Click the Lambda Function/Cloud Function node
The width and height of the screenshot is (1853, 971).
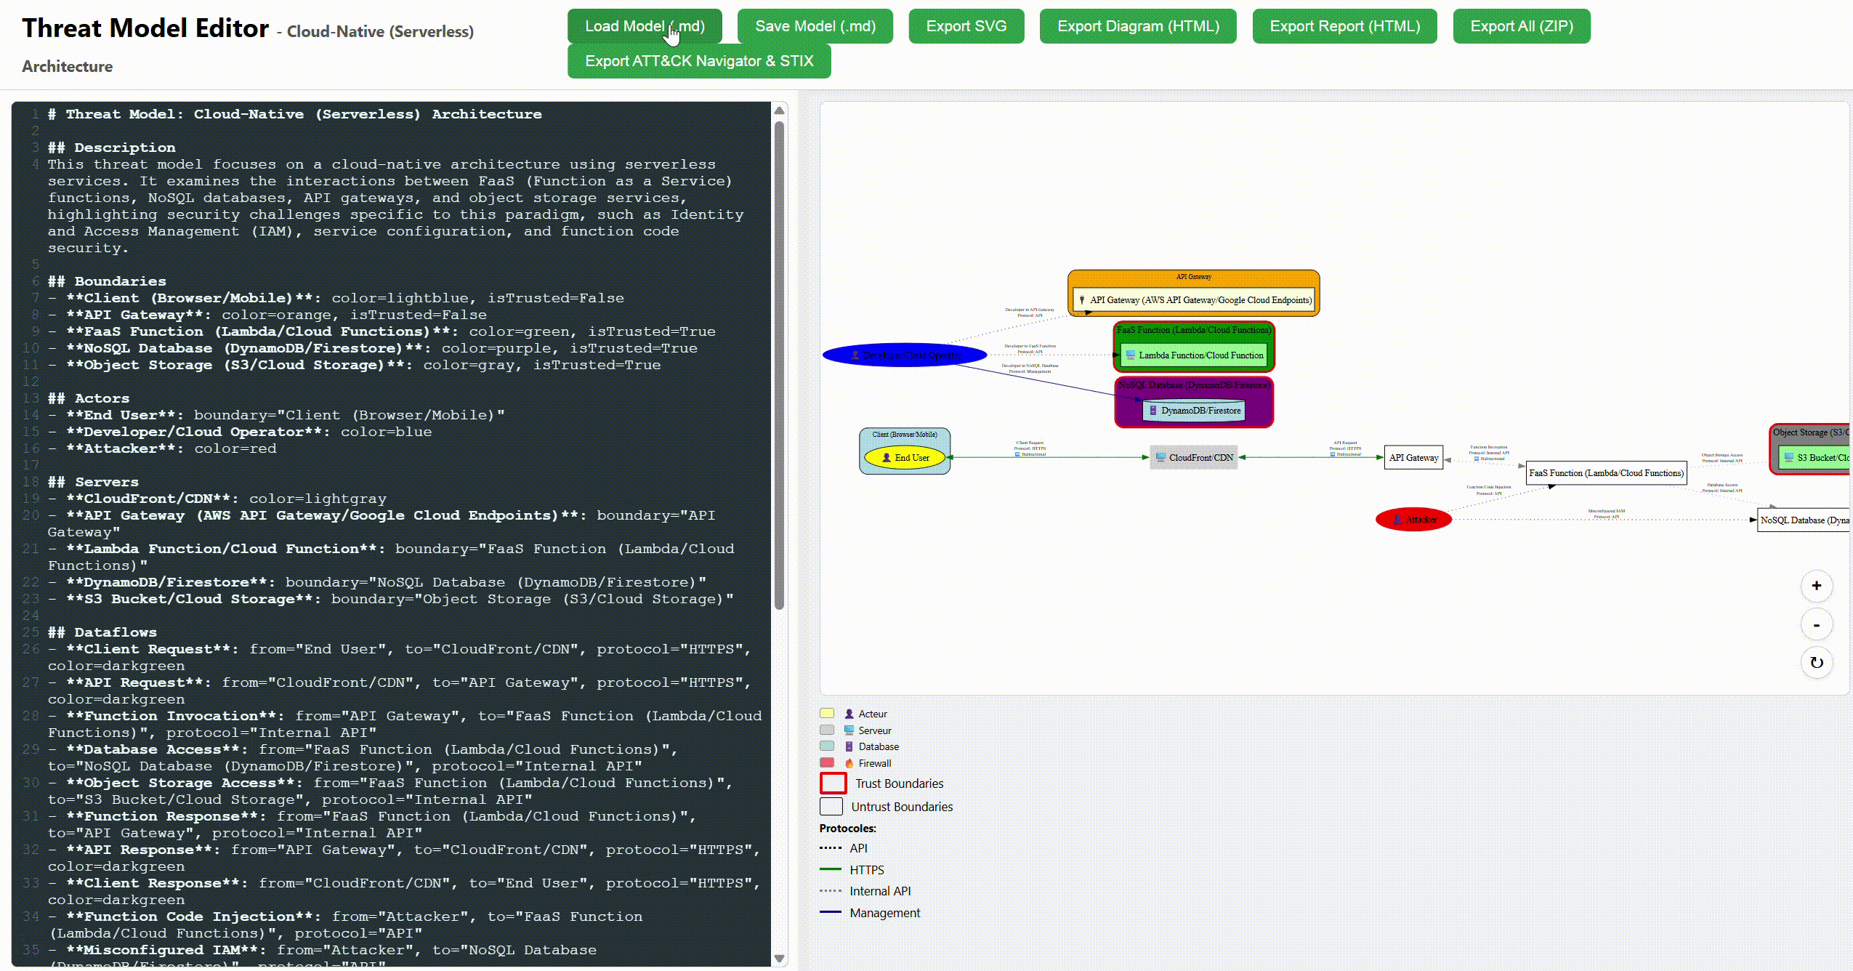pos(1194,355)
